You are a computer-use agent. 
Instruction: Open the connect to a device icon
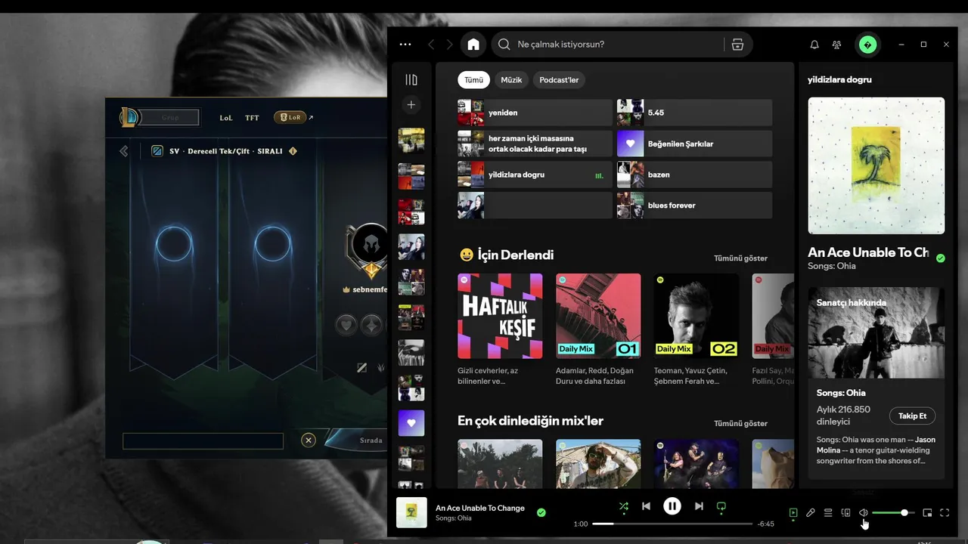(x=846, y=513)
